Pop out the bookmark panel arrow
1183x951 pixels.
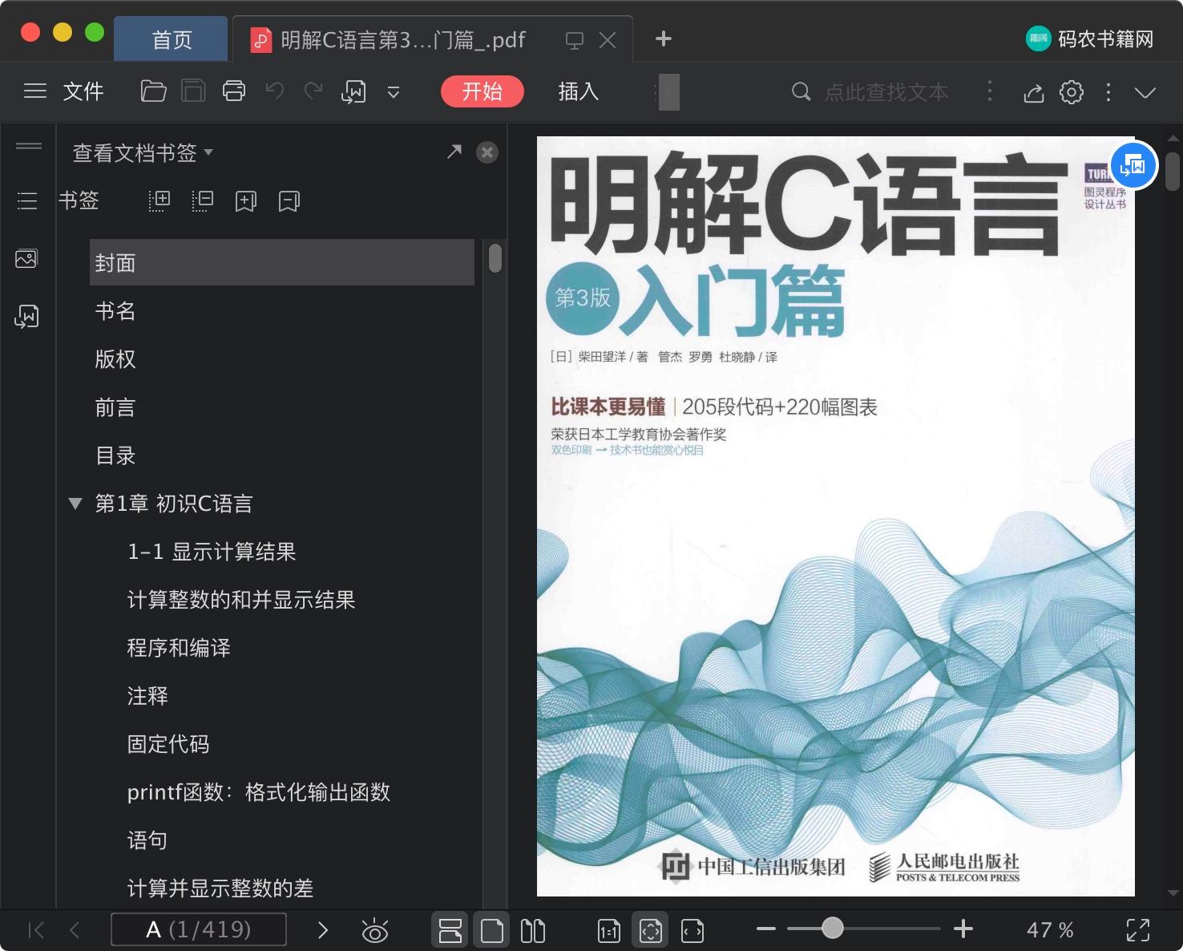point(454,152)
